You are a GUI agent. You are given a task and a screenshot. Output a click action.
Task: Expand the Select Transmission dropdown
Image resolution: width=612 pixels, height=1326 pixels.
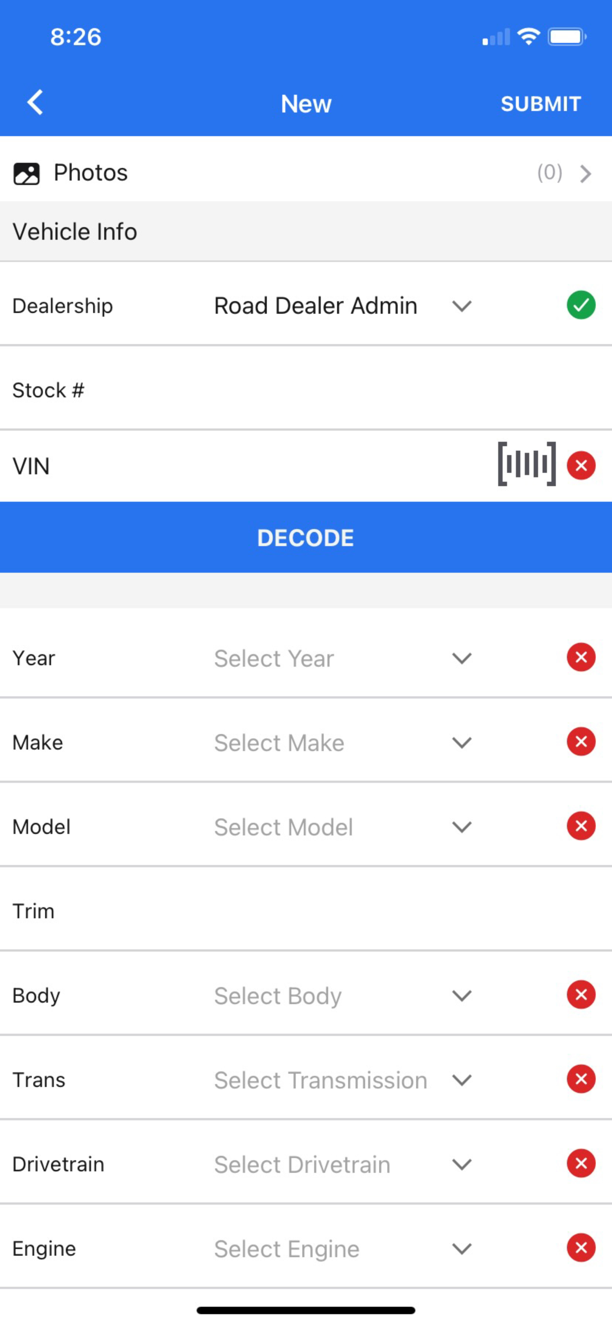tap(343, 1080)
